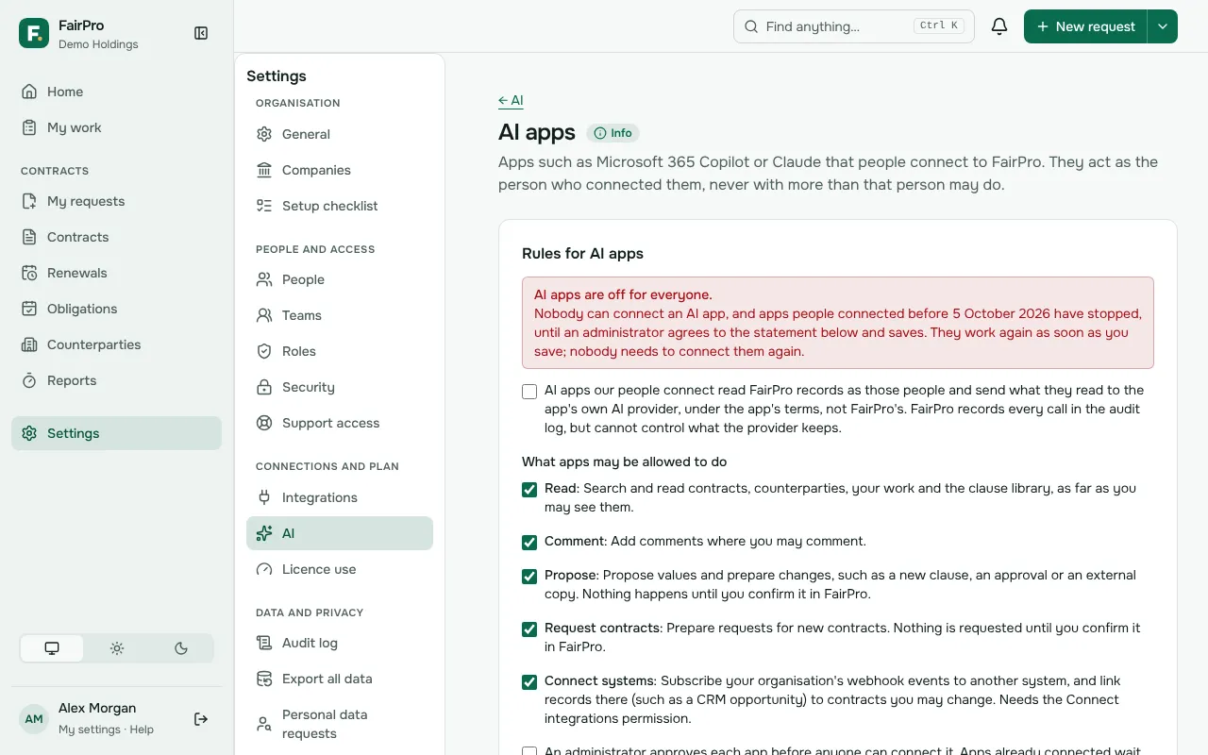Click the Obligations icon in sidebar

coord(29,309)
